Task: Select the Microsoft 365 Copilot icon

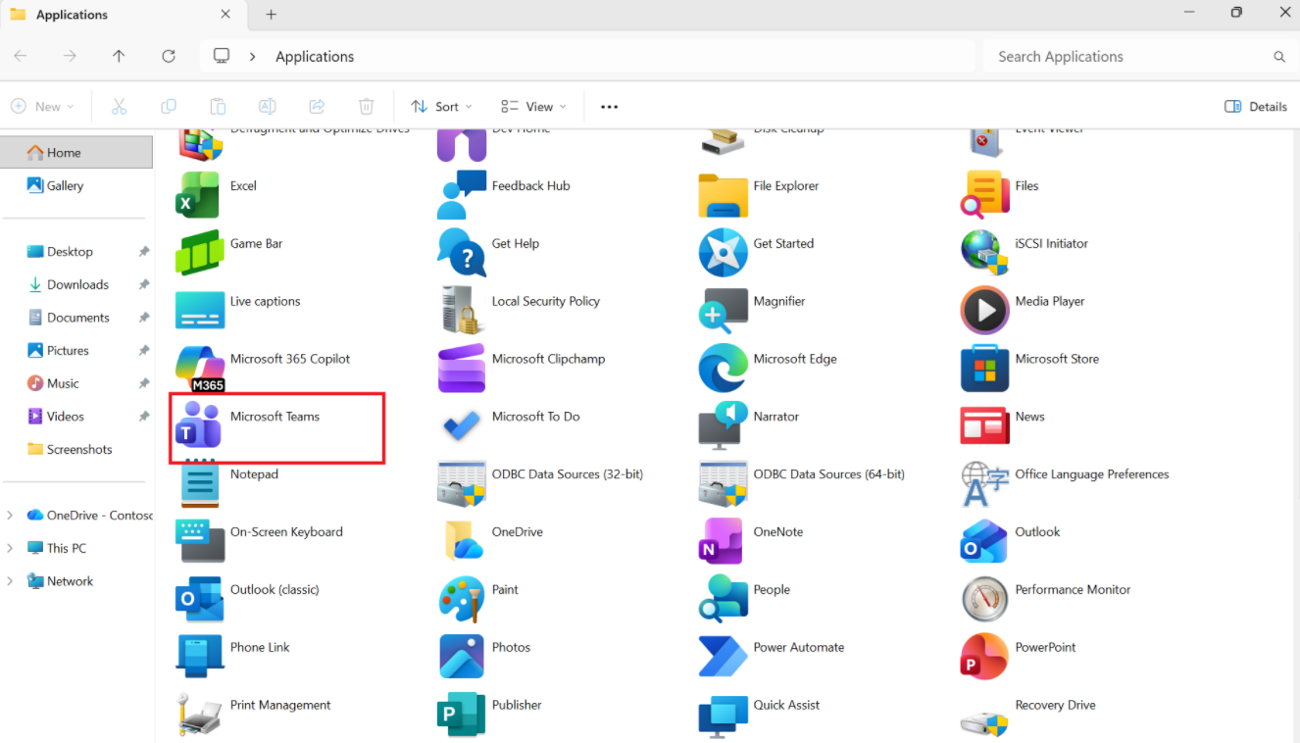Action: pyautogui.click(x=200, y=368)
